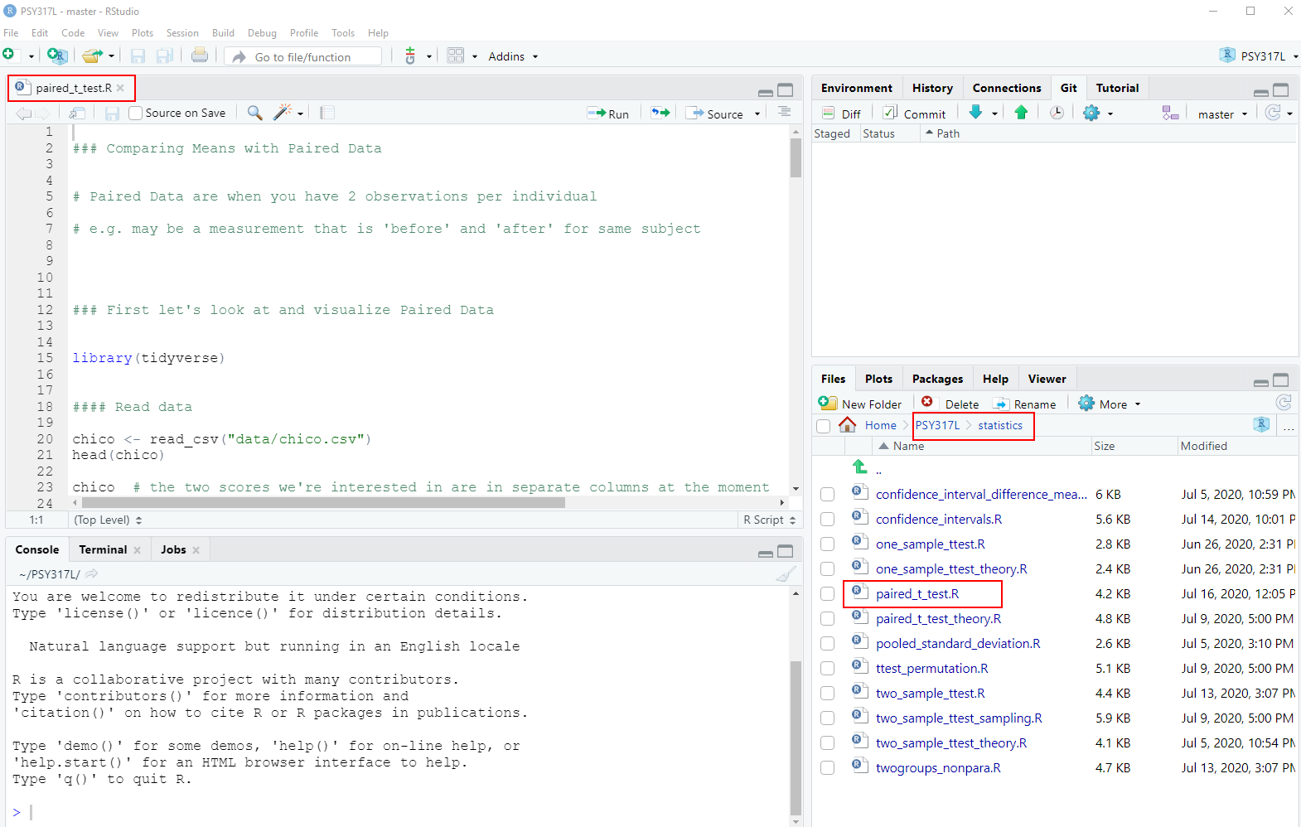Viewport: 1301px width, 827px height.
Task: Click the re-run previous code icon
Action: [x=660, y=114]
